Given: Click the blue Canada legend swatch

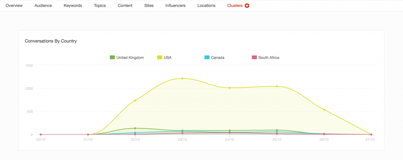Looking at the screenshot, I should [207, 57].
